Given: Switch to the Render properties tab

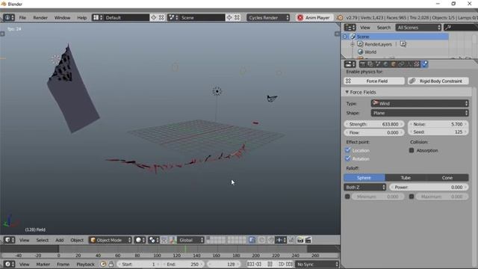Looking at the screenshot, I should [x=362, y=64].
